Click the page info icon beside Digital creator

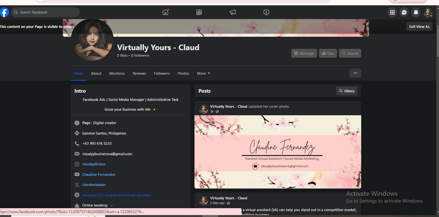tap(77, 123)
